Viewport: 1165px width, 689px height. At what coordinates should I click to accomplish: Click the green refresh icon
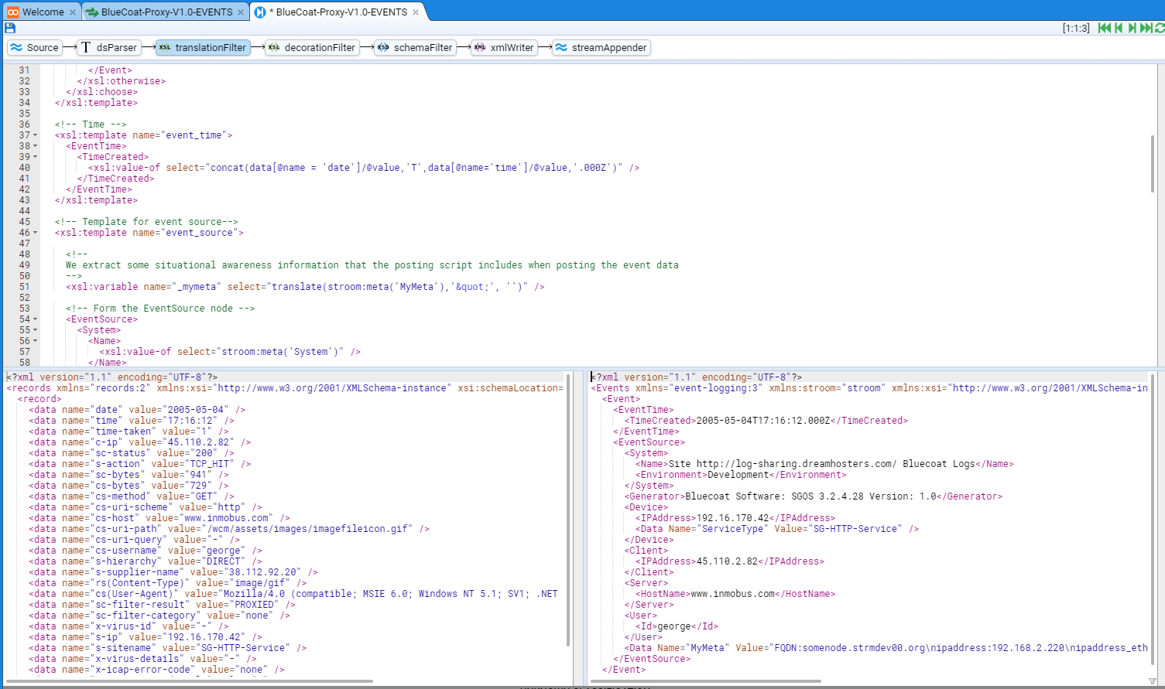(x=1159, y=28)
